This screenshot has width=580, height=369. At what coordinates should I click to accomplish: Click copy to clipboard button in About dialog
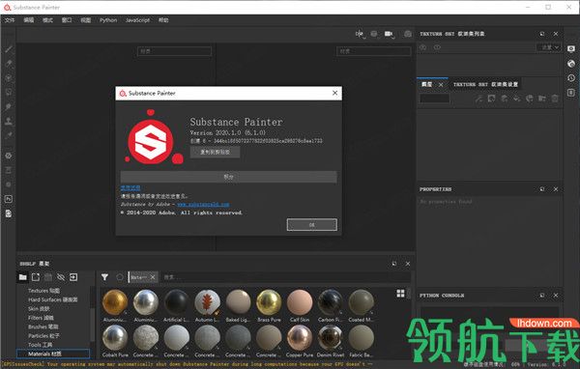pos(215,152)
